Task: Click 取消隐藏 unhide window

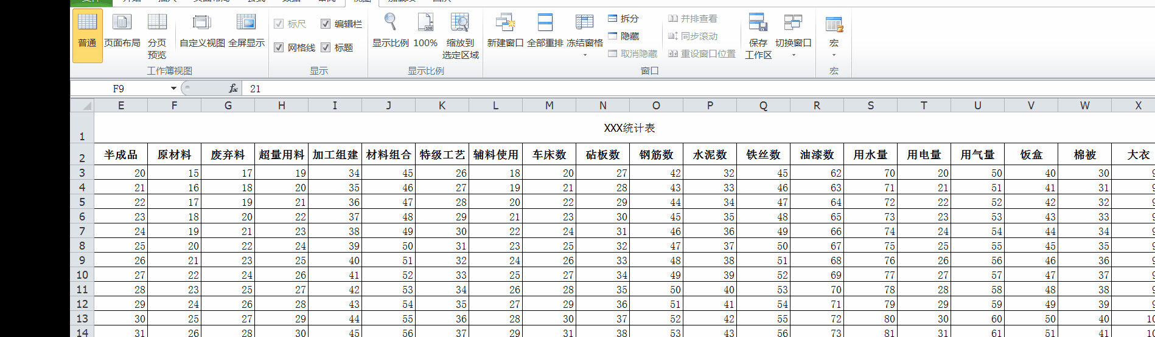Action: (x=633, y=54)
